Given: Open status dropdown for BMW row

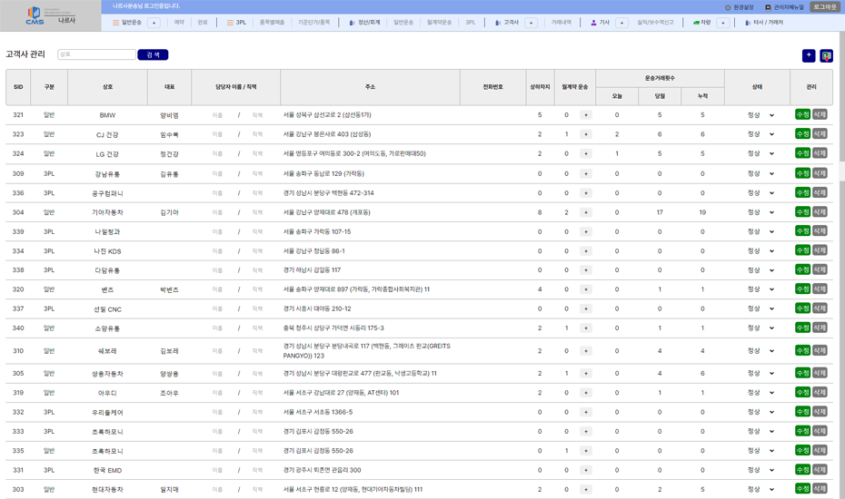Looking at the screenshot, I should [x=760, y=115].
